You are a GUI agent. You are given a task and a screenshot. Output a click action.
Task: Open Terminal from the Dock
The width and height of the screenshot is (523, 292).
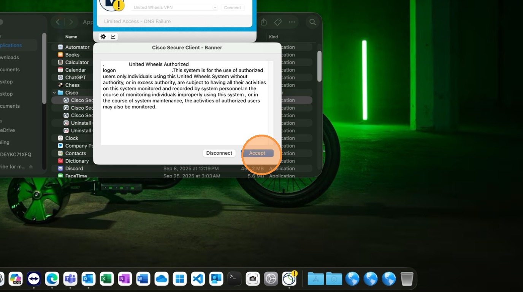click(235, 279)
